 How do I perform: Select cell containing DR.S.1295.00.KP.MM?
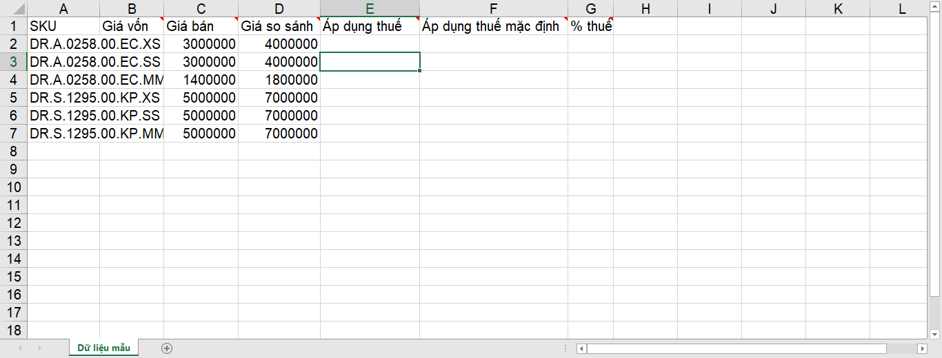point(63,134)
